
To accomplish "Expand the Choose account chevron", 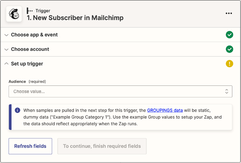I will (x=6, y=50).
